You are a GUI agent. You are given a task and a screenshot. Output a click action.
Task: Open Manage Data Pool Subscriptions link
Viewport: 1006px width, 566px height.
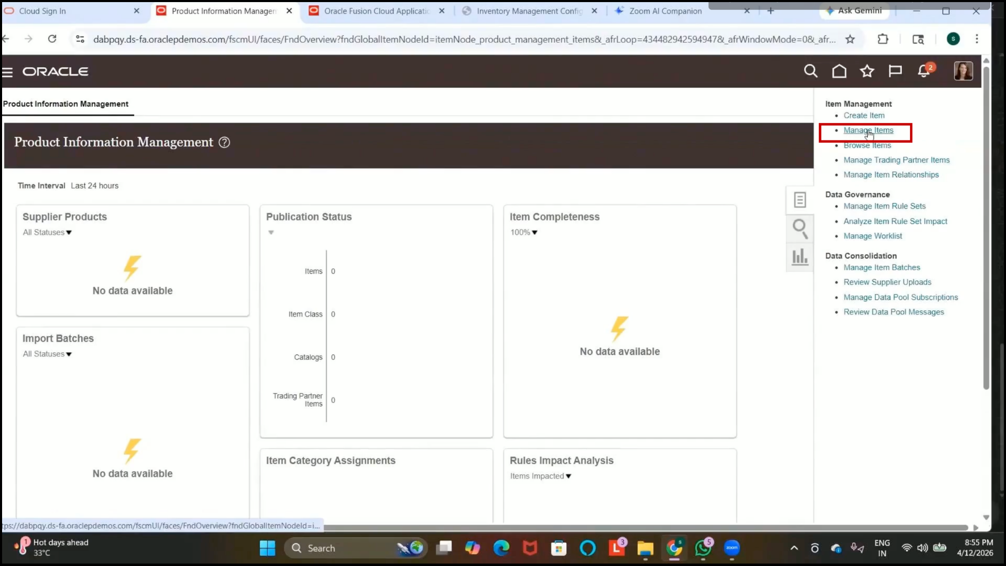coord(900,297)
